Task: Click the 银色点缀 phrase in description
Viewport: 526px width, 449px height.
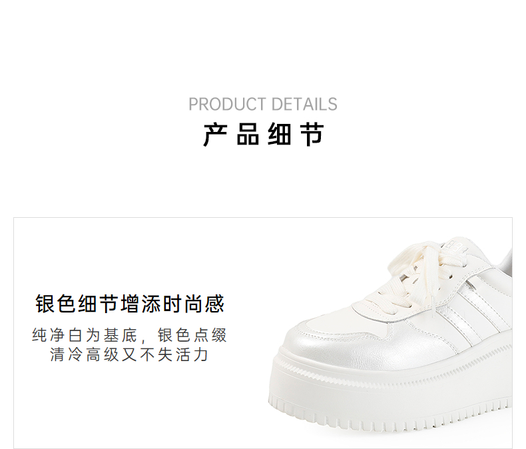Action: (x=192, y=335)
